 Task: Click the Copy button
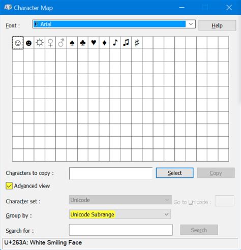point(216,173)
